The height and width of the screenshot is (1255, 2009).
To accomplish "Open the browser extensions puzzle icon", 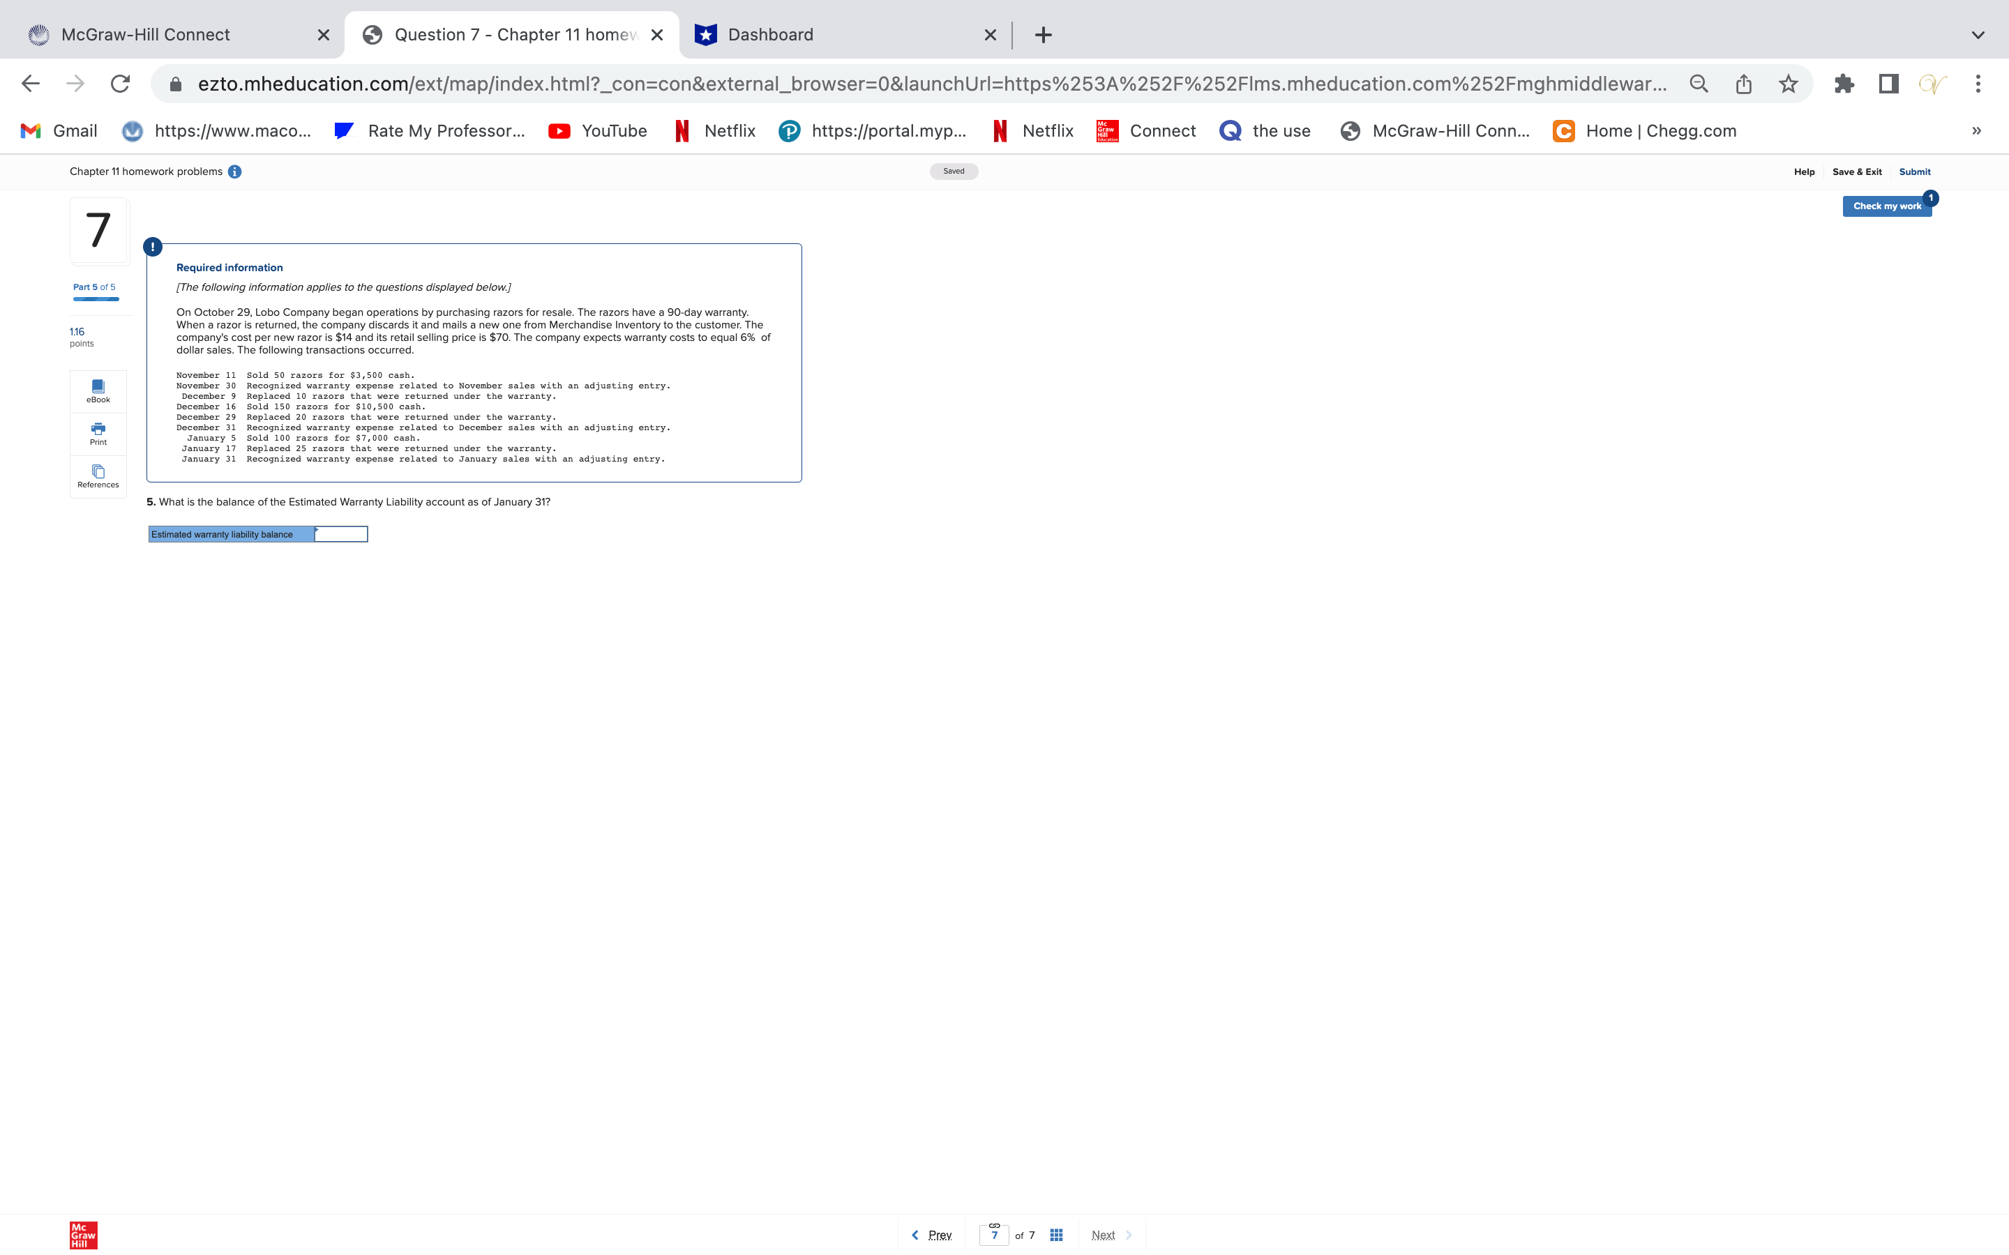I will 1844,83.
